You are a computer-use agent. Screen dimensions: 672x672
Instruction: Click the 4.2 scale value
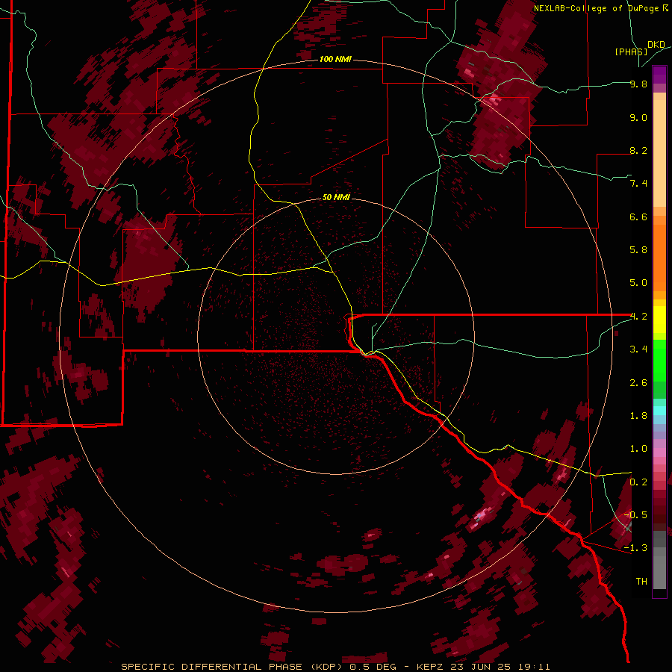coord(638,317)
